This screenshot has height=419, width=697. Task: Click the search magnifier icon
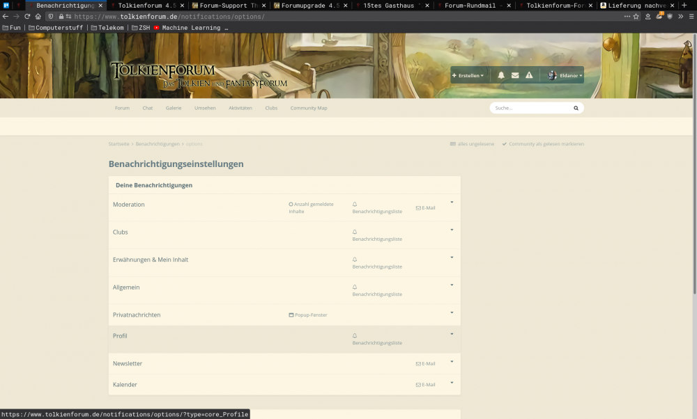[576, 109]
